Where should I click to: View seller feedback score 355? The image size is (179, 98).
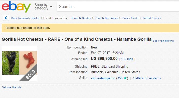120,78
